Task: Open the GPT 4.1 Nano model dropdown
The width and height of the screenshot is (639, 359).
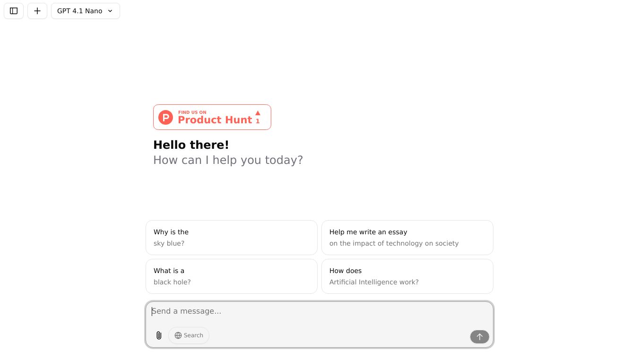Action: (x=80, y=11)
